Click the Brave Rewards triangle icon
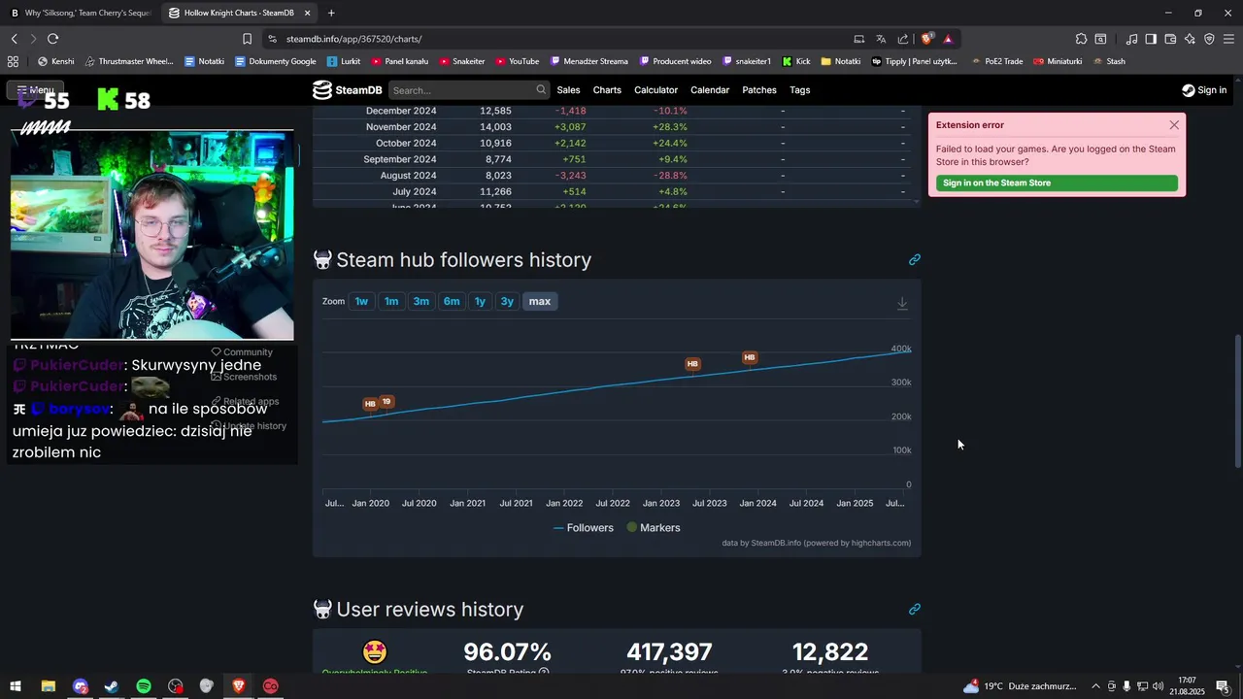Viewport: 1243px width, 699px height. [948, 39]
